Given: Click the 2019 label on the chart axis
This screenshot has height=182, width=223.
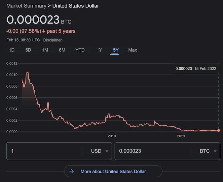Looking at the screenshot, I should (112, 136).
